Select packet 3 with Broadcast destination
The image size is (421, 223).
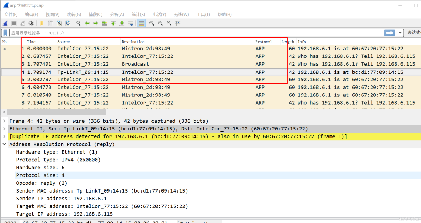[211, 64]
